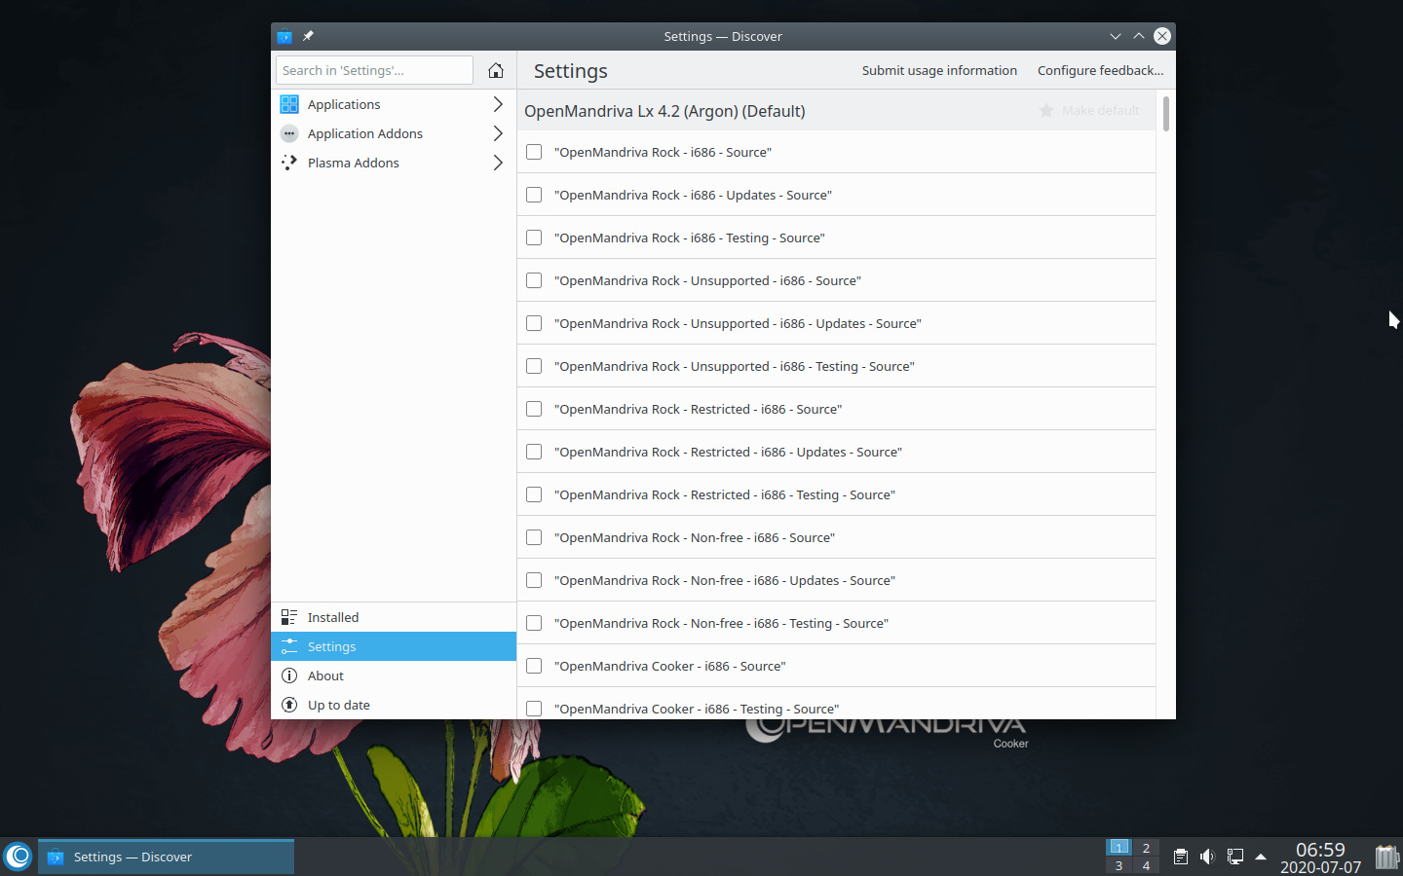Click the Up to date update icon
This screenshot has width=1403, height=876.
pyautogui.click(x=289, y=705)
